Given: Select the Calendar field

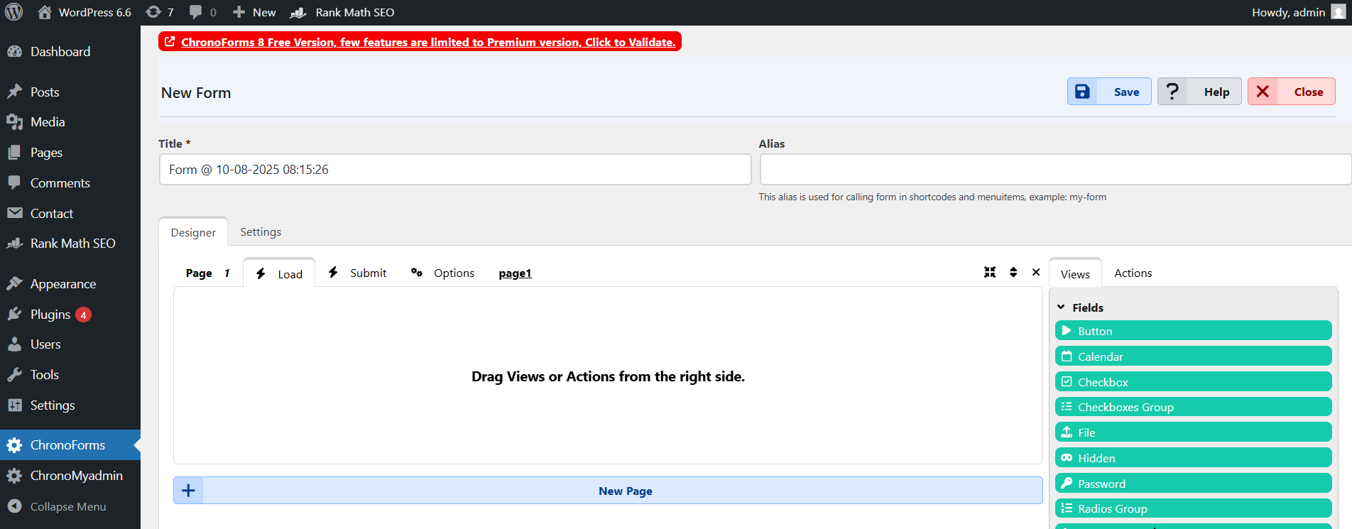Looking at the screenshot, I should [1193, 356].
